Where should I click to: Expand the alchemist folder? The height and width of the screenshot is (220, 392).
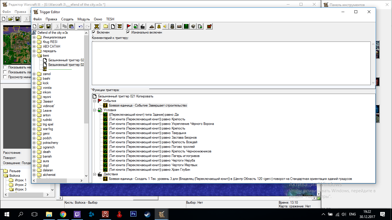pos(34,175)
